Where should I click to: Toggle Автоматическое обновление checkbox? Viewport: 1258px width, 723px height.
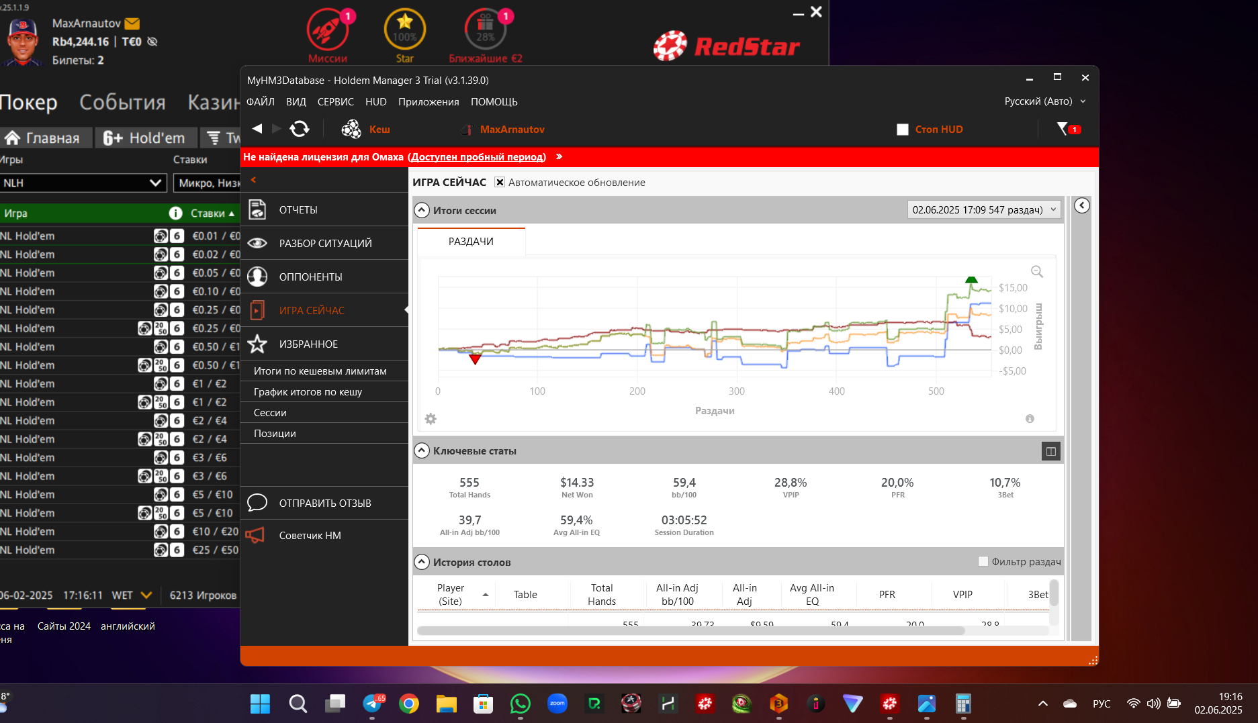pos(500,182)
